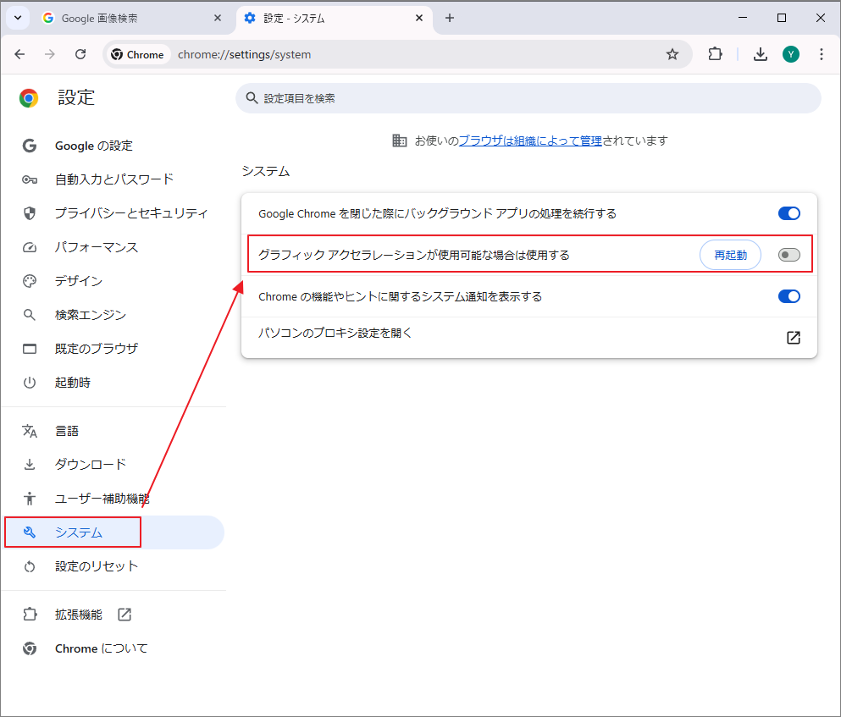Viewport: 841px width, 717px height.
Task: Close the 設定 - システム tab
Action: point(419,19)
